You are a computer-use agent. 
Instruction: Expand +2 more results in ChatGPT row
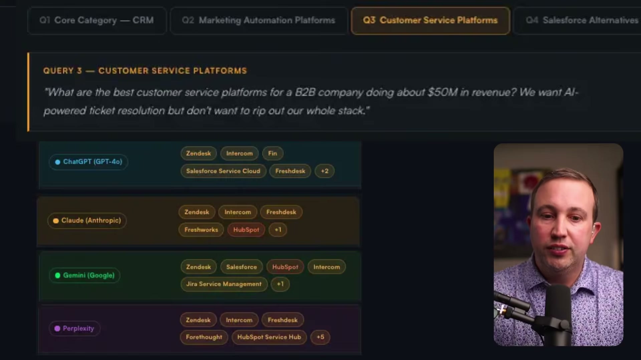[x=325, y=171]
